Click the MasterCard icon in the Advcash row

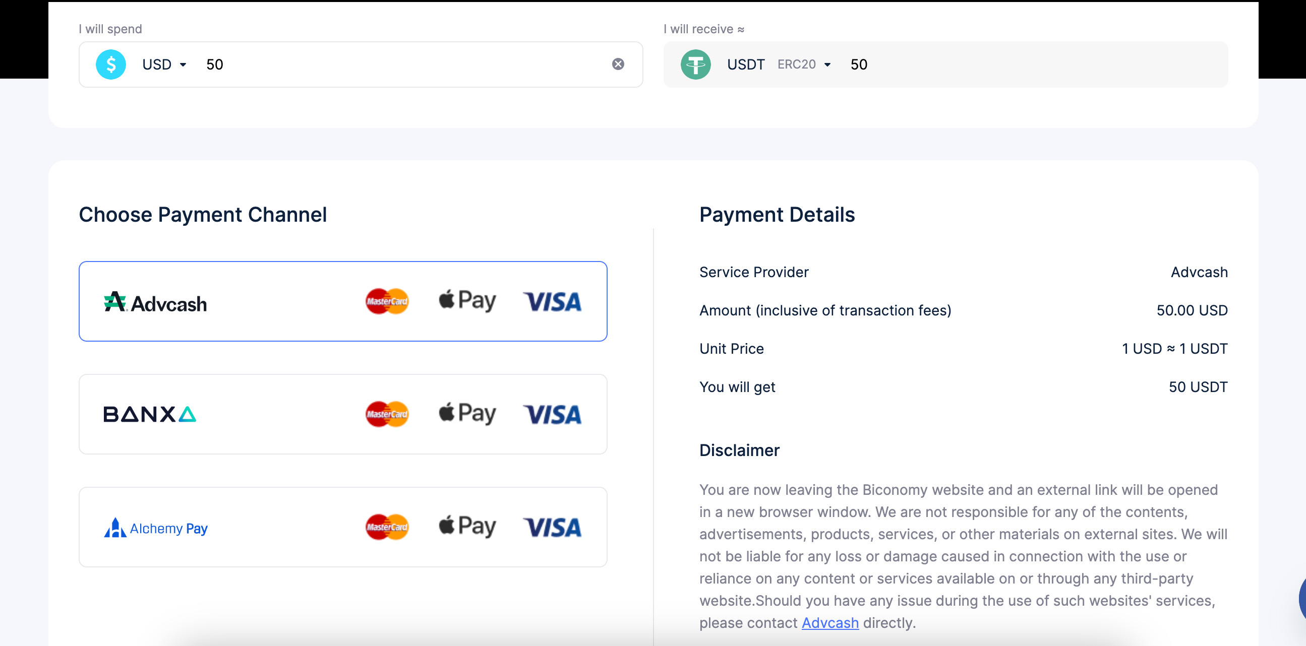(387, 301)
